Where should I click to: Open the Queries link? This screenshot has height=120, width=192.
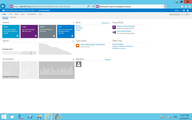pyautogui.click(x=78, y=30)
